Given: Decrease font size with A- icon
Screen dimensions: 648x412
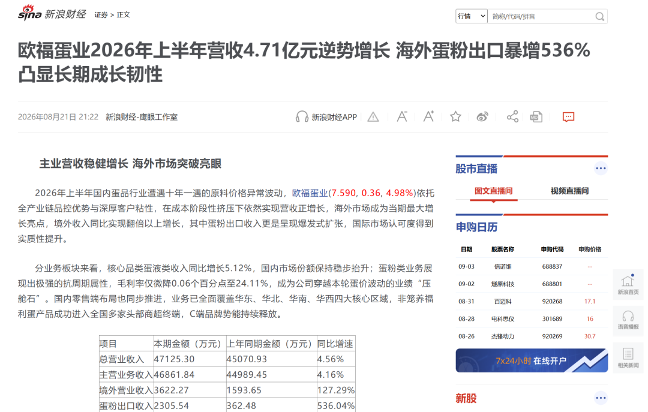Looking at the screenshot, I should point(402,116).
